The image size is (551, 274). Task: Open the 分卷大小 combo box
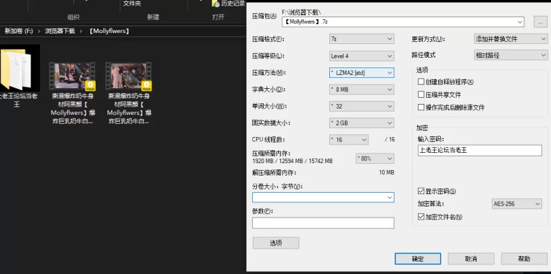click(323, 198)
